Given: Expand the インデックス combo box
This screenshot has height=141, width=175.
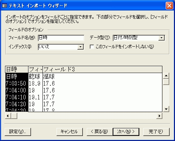Looking at the screenshot, I should click(80, 47).
